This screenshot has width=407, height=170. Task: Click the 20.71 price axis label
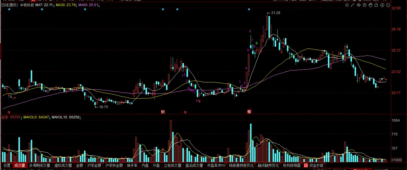[396, 93]
